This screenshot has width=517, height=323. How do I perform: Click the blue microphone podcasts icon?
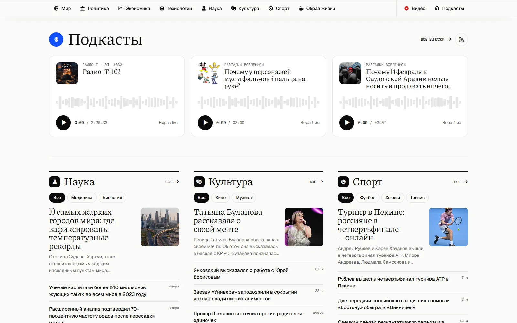(56, 39)
